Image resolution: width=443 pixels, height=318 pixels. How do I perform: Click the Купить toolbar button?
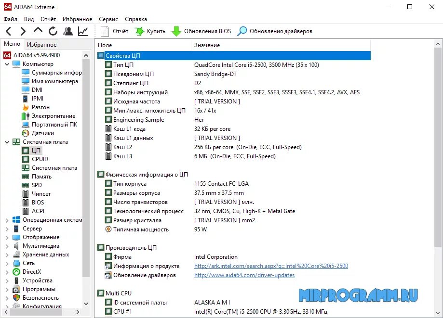[150, 31]
